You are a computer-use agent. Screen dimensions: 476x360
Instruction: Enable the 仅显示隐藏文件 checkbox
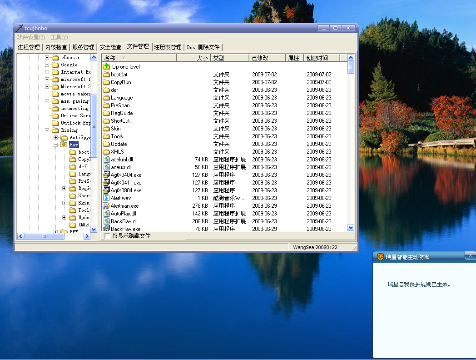(107, 236)
